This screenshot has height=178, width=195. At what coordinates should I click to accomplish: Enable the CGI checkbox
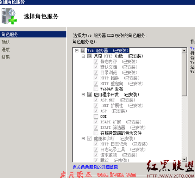click(x=96, y=116)
